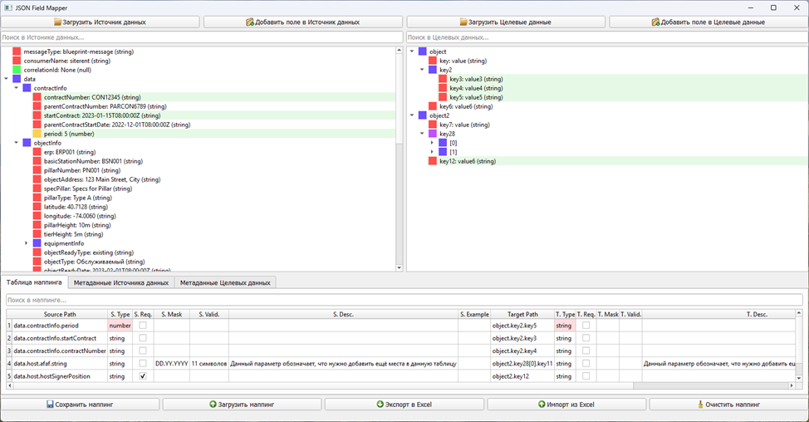Click red icon next to contractNumber: CON12345
The width and height of the screenshot is (809, 422).
37,97
